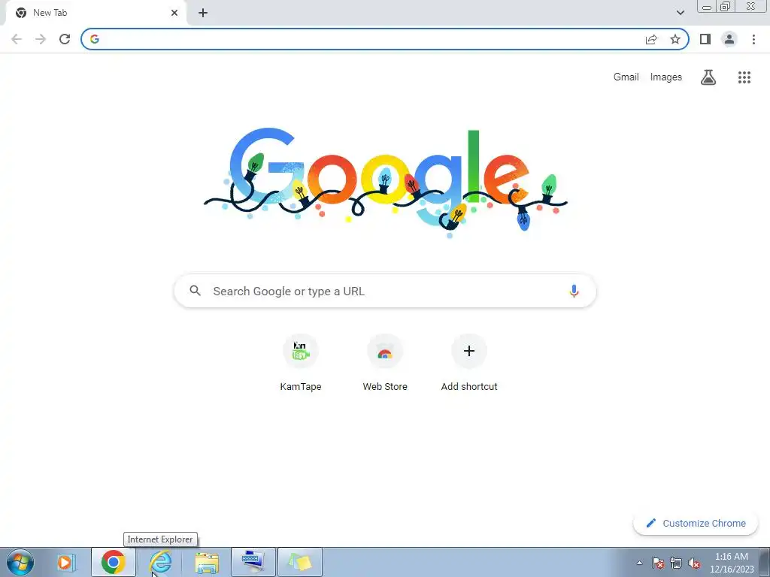Click the network tray icon
The image size is (770, 577).
pyautogui.click(x=676, y=563)
